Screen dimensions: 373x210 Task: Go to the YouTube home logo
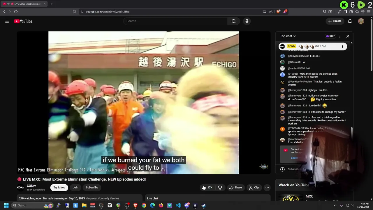(23, 21)
